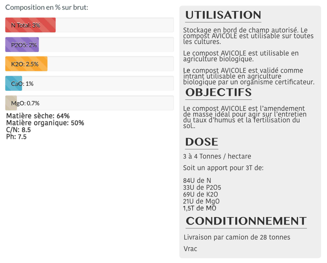This screenshot has height=263, width=327.
Task: Click the '3 à 4 Tonnes / hectare' text
Action: (x=217, y=156)
